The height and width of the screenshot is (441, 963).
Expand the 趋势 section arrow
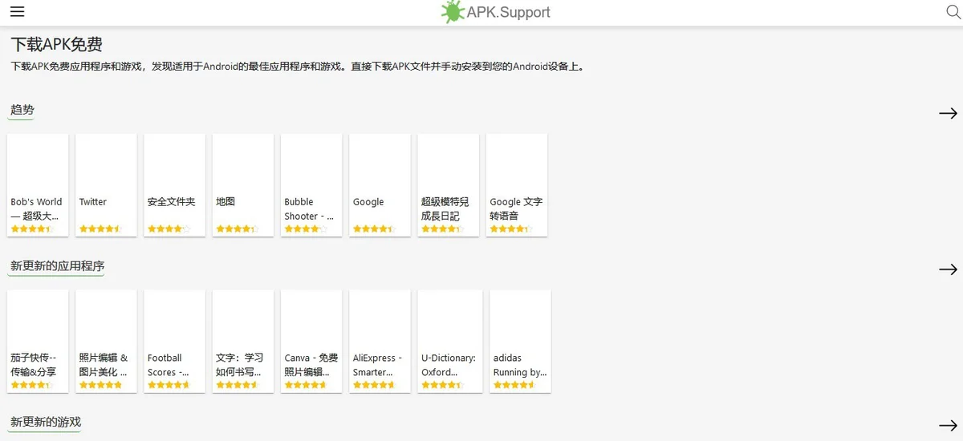pos(948,113)
